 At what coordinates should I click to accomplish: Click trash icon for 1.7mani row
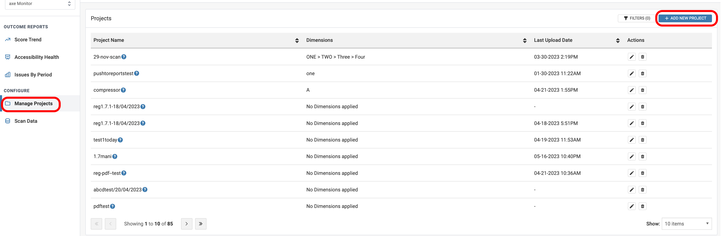(642, 157)
